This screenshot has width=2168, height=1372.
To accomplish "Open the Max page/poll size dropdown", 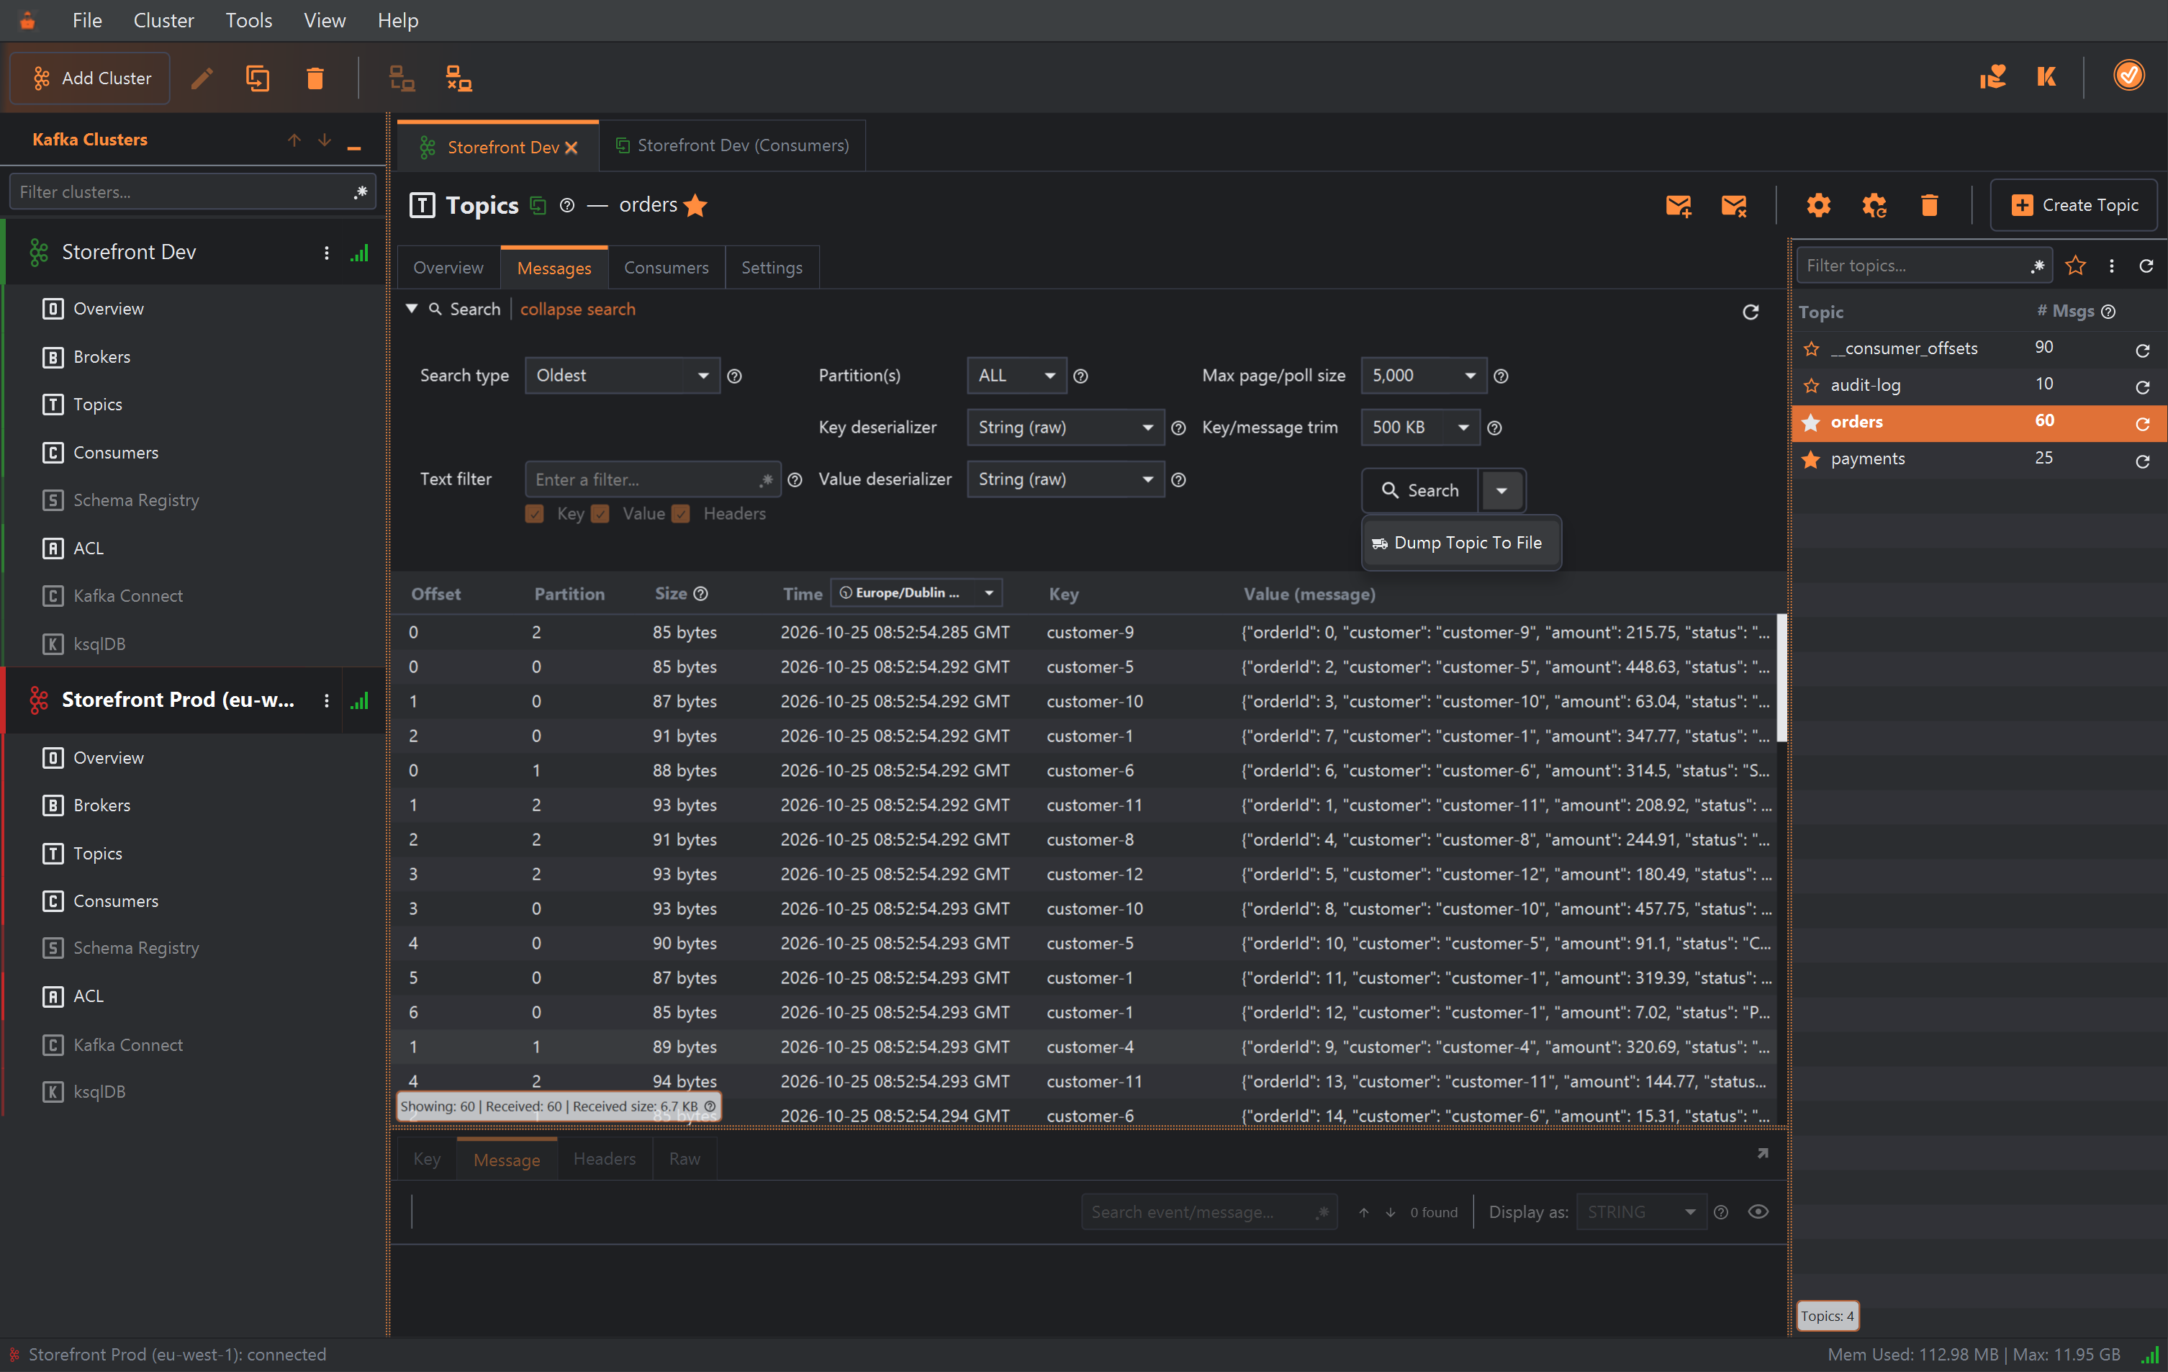I will pos(1424,376).
